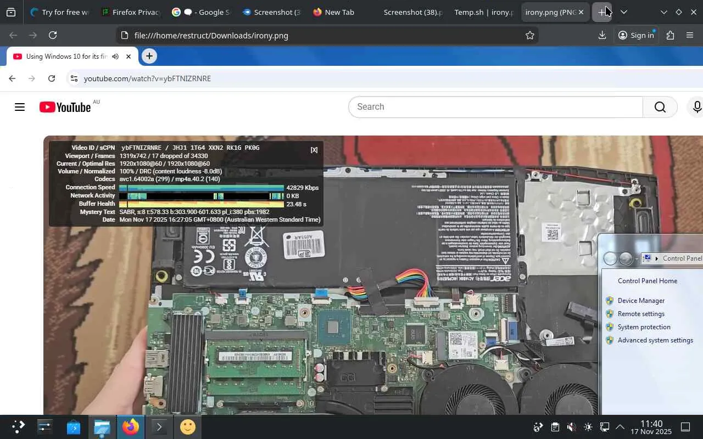Screen dimensions: 703x439
Task: Click the YouTube logo
Action: click(x=65, y=107)
